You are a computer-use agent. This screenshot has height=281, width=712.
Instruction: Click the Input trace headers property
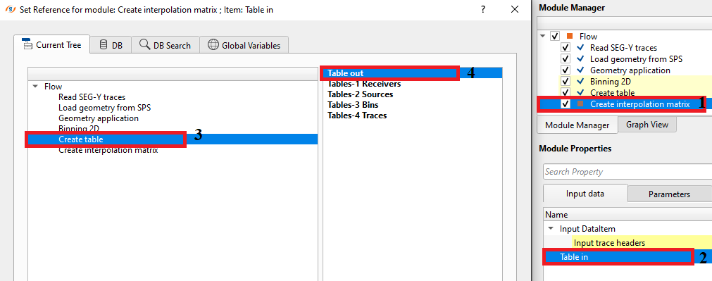point(609,243)
